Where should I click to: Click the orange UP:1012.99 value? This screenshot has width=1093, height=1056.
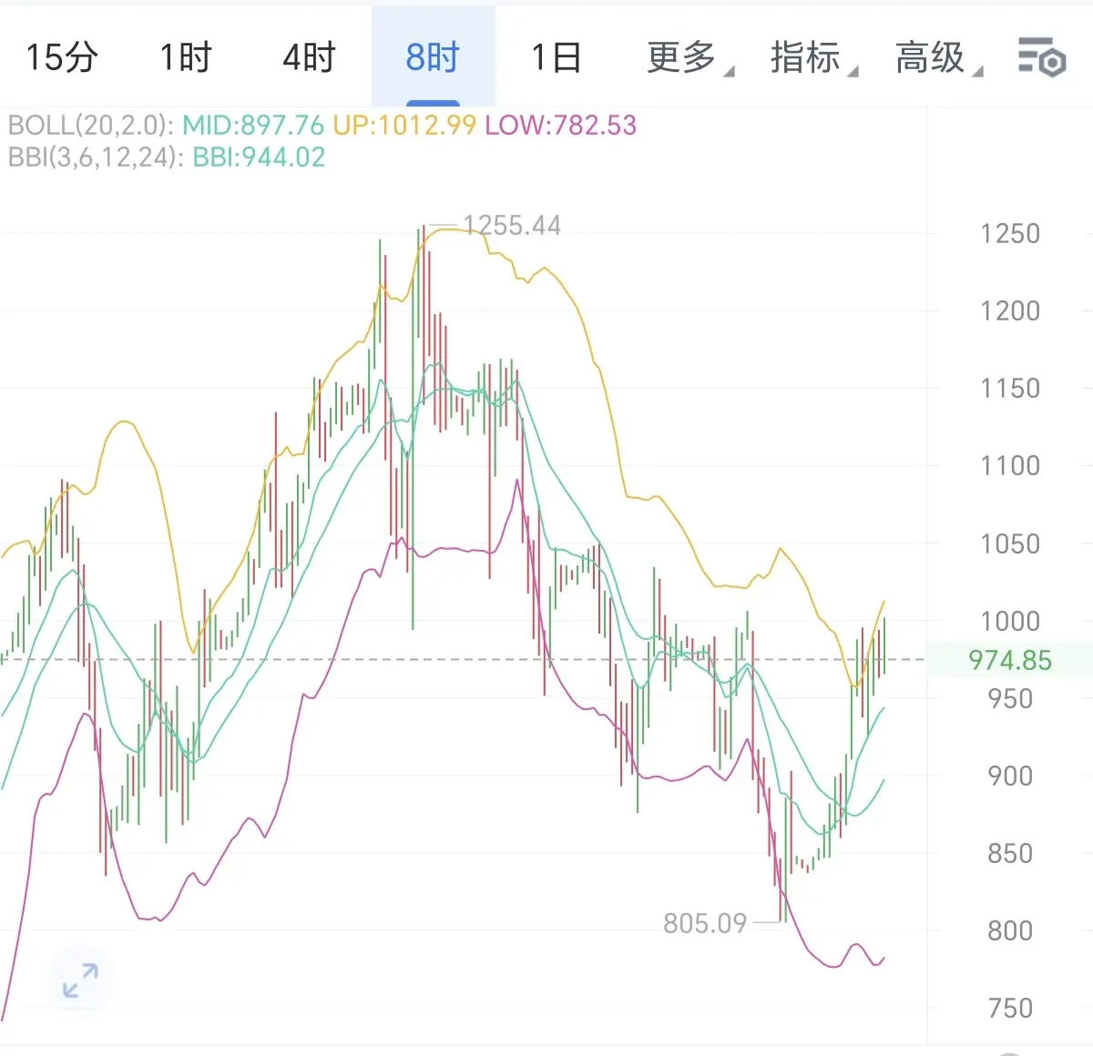tap(404, 125)
